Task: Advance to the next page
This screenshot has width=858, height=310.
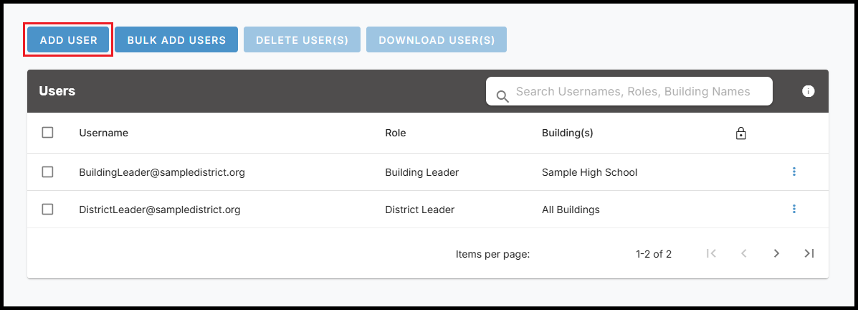Action: pos(776,253)
